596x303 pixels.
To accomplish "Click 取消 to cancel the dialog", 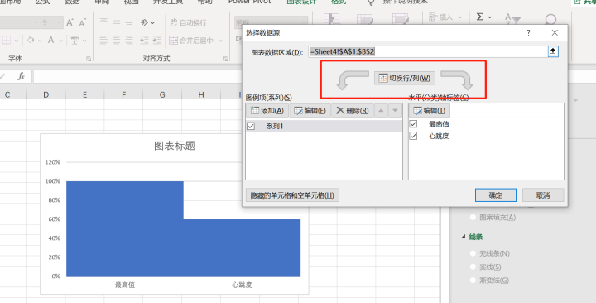I will click(543, 195).
